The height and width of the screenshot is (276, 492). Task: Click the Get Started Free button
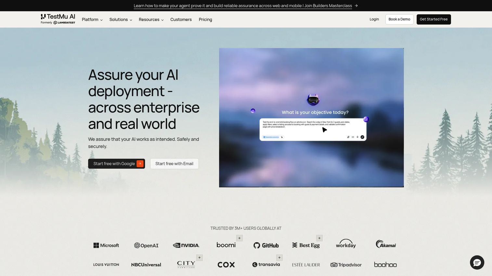(434, 19)
